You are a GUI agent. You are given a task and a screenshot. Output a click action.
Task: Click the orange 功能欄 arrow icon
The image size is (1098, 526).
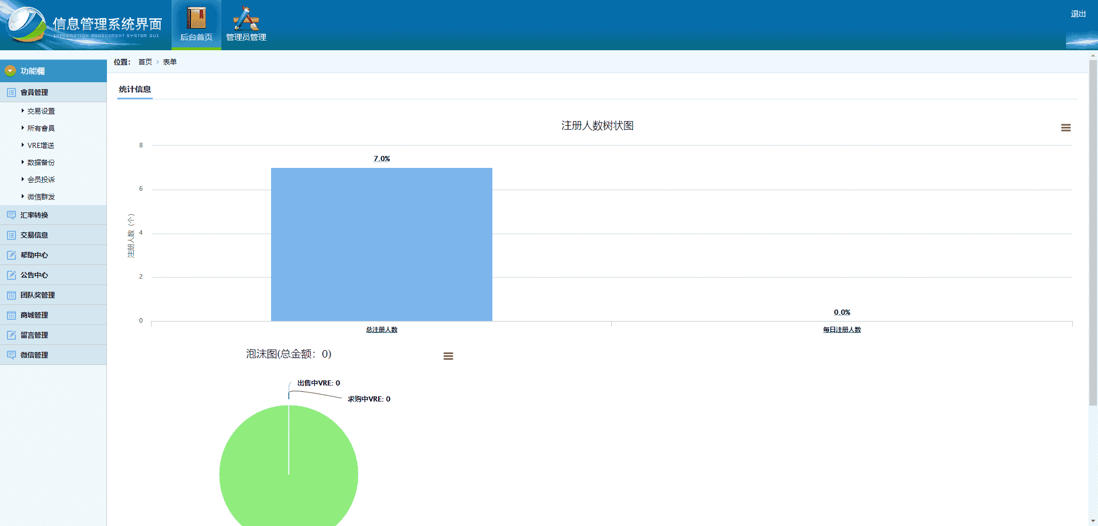10,71
